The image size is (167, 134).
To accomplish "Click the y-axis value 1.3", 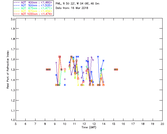I will pos(13,90).
